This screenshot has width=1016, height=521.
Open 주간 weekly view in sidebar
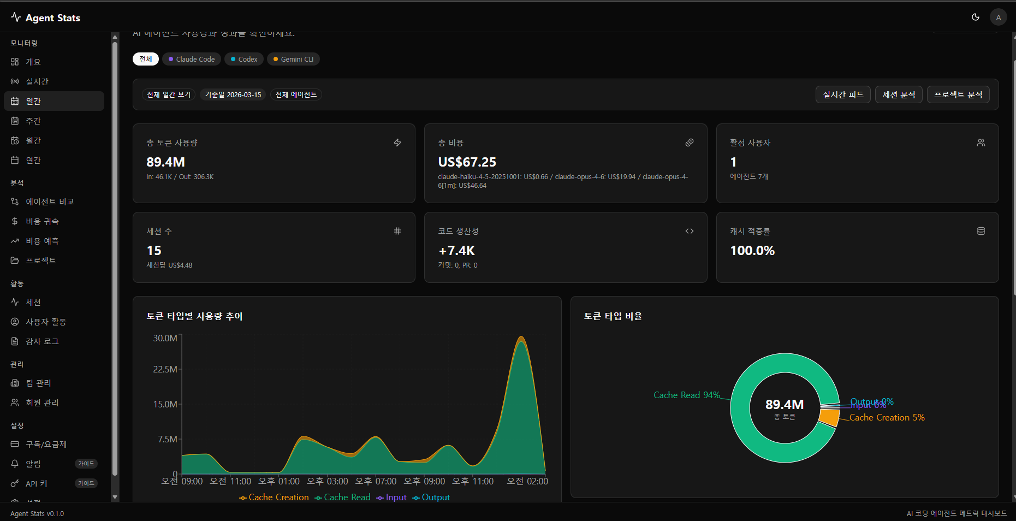(33, 121)
